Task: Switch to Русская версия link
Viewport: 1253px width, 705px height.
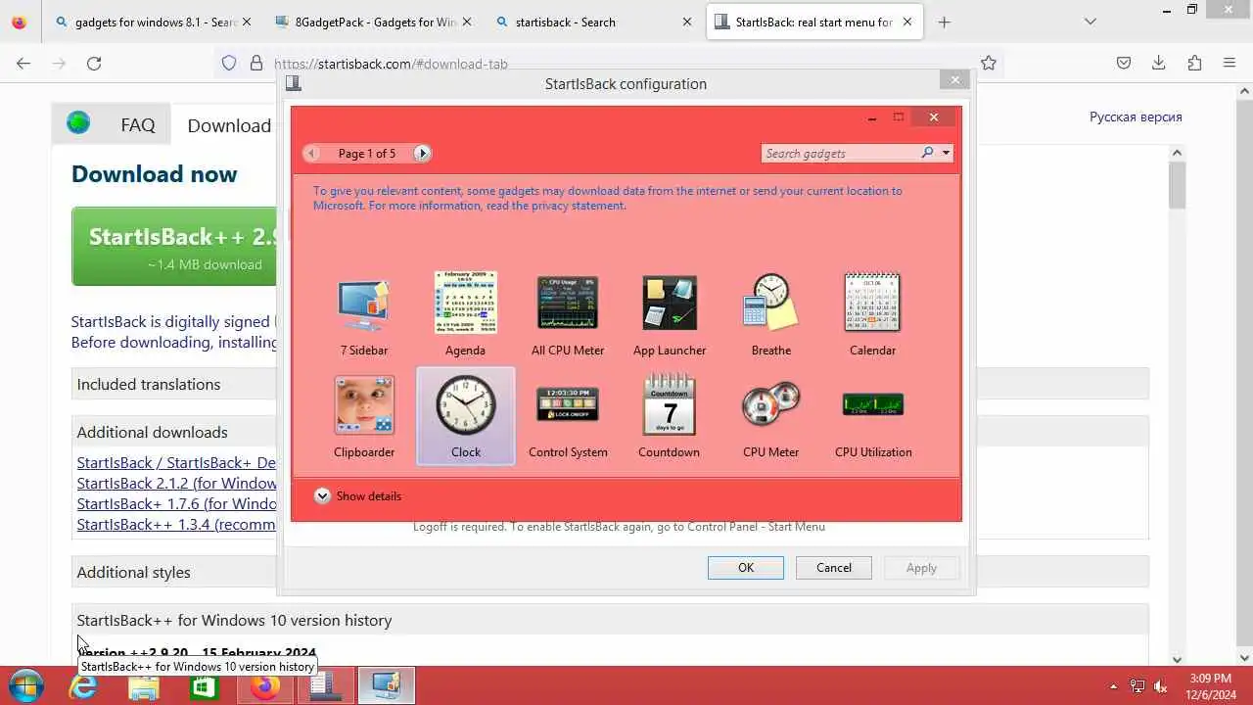Action: coord(1136,117)
